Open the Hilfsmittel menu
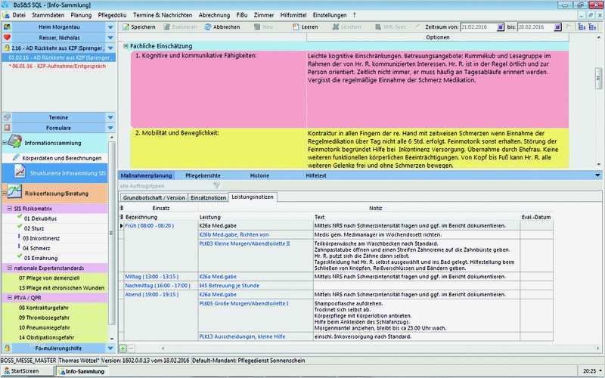Viewport: 605px width, 378px height. (x=293, y=15)
